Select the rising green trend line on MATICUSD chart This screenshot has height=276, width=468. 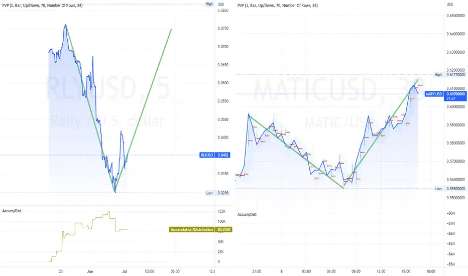[x=381, y=133]
